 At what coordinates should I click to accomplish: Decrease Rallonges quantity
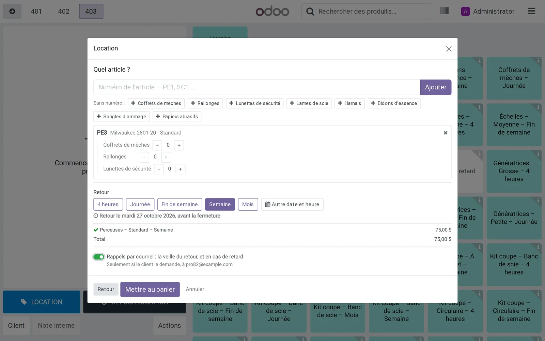pyautogui.click(x=144, y=157)
